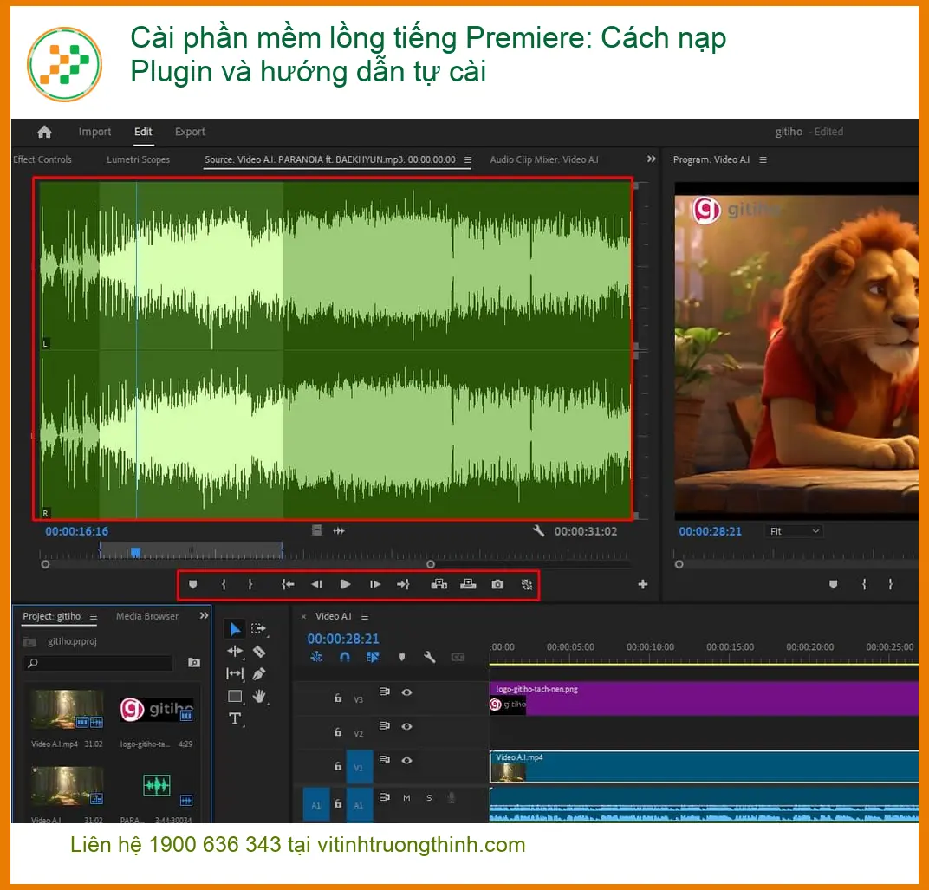Select the Hand tool
929x890 pixels.
coord(259,697)
